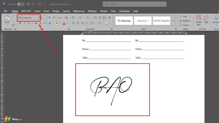219x123 pixels.
Task: Align text left
Action: (x=73, y=23)
